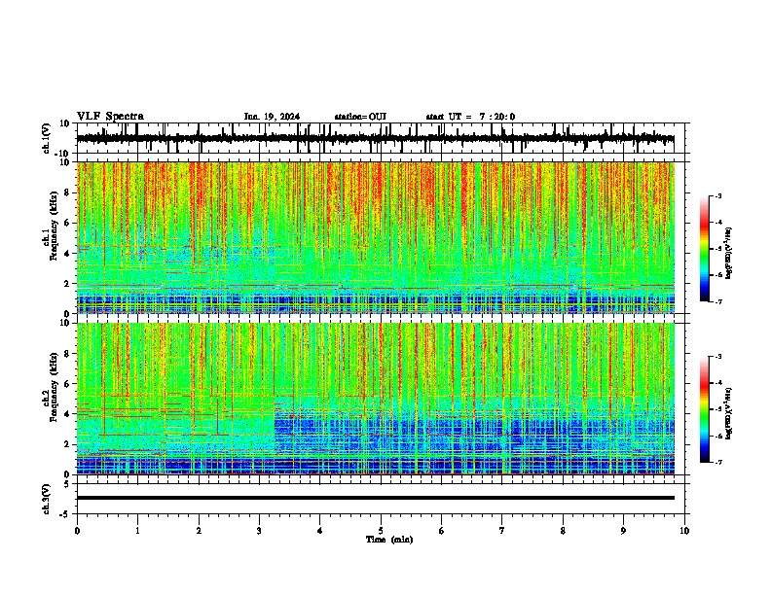
Task: Click the time axis tick label '0'
Action: pos(77,531)
